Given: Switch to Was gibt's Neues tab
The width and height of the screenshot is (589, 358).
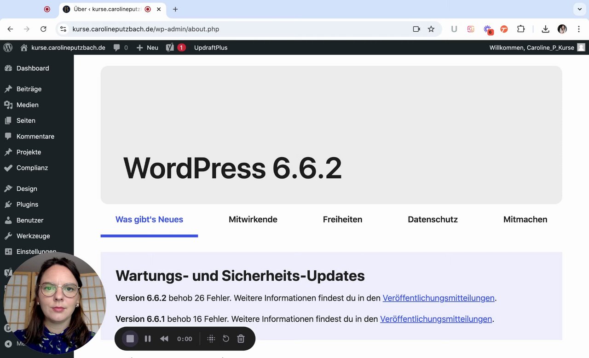Looking at the screenshot, I should click(149, 220).
